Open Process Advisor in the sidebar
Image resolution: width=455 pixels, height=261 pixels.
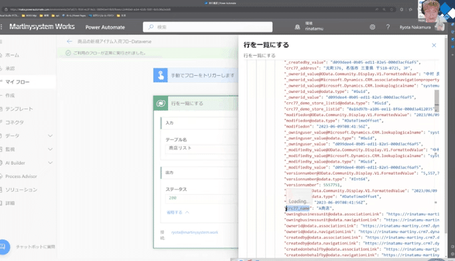click(21, 176)
